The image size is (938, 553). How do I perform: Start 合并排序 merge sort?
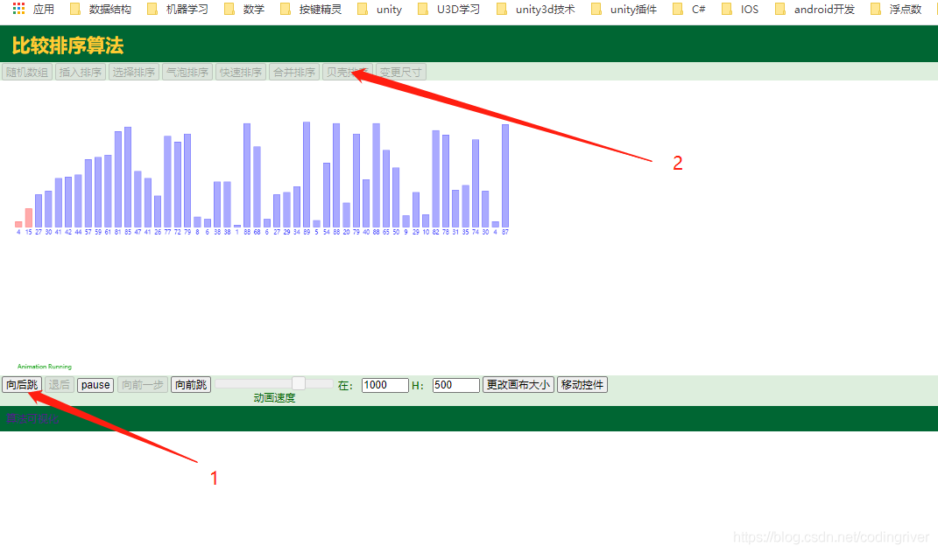point(293,72)
